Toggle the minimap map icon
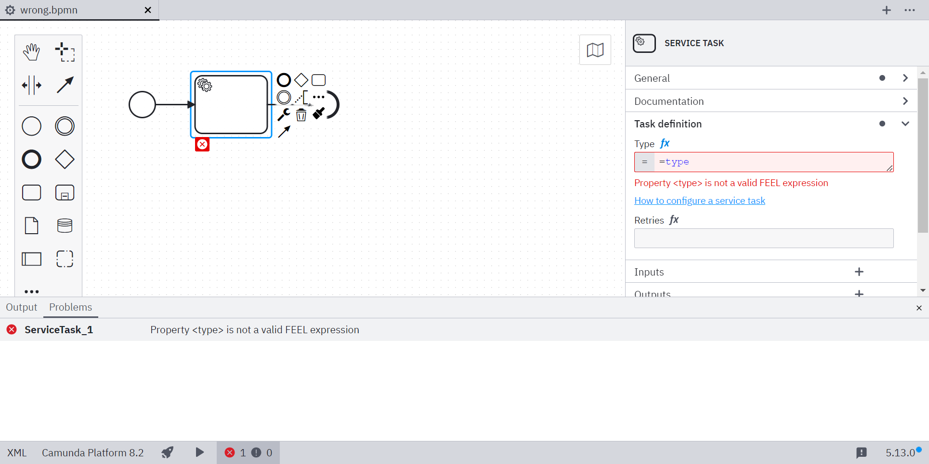This screenshot has height=464, width=929. [x=595, y=50]
